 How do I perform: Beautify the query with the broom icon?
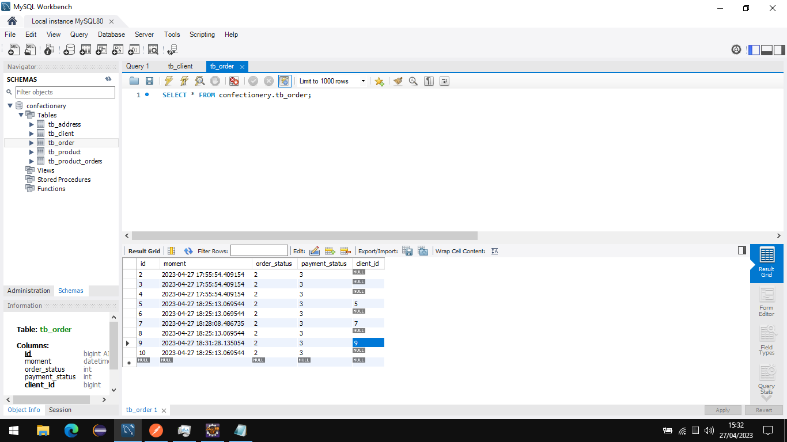[x=398, y=81]
